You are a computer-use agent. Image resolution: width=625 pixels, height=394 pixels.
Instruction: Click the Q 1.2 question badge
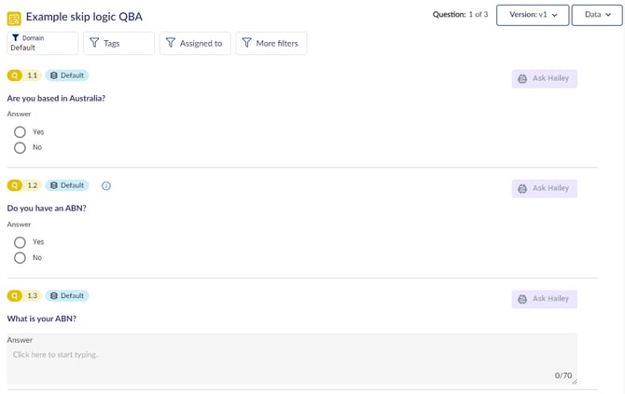click(24, 185)
